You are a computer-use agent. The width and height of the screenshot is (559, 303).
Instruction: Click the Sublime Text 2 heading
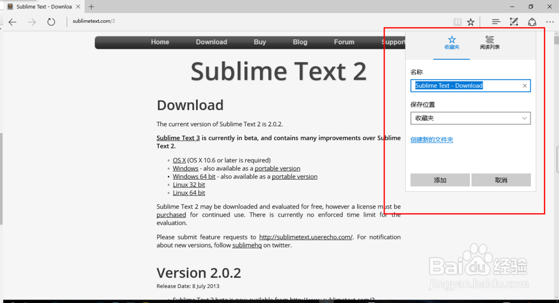(x=278, y=71)
